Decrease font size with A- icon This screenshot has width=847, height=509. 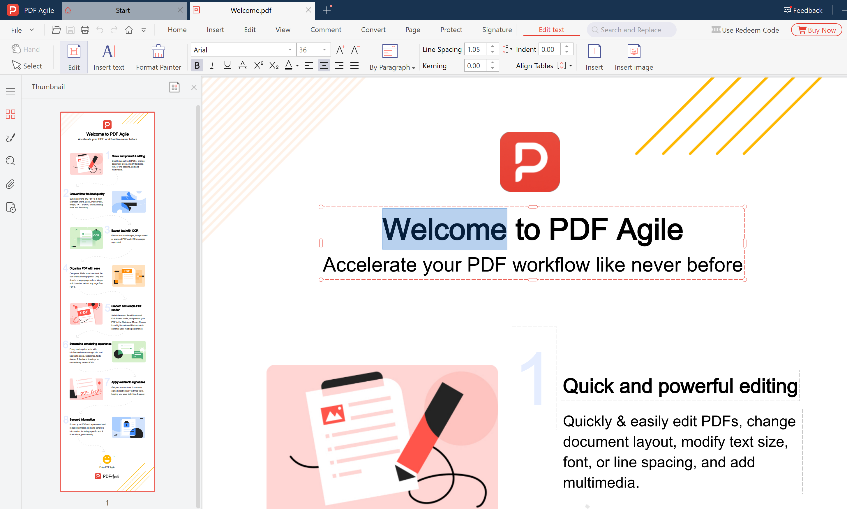point(355,50)
